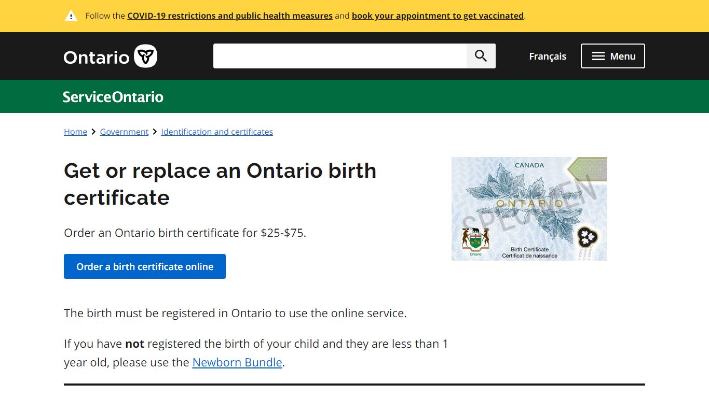The width and height of the screenshot is (709, 398).
Task: Open the Menu button
Action: tap(613, 56)
